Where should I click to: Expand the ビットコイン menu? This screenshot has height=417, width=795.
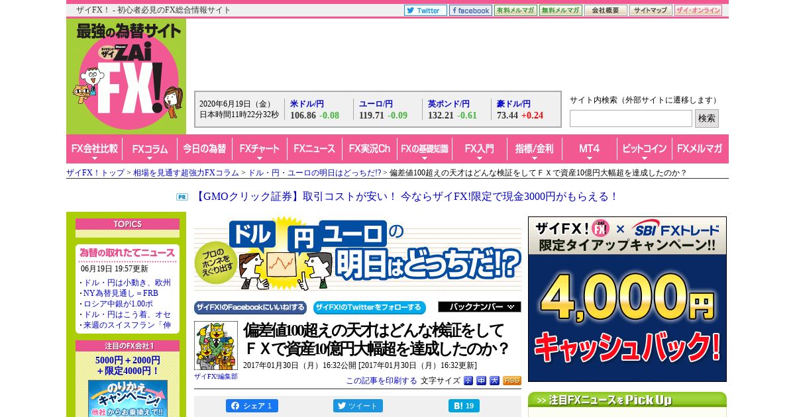(645, 149)
